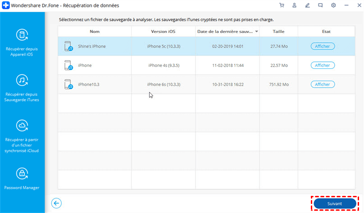This screenshot has width=364, height=213.
Task: Click iPhone 5c (10.3.3) version cell
Action: pyautogui.click(x=164, y=46)
